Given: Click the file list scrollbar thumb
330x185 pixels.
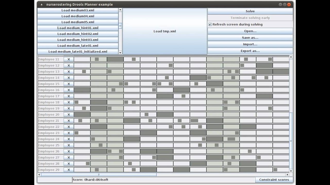Looking at the screenshot, I should pyautogui.click(x=120, y=26).
